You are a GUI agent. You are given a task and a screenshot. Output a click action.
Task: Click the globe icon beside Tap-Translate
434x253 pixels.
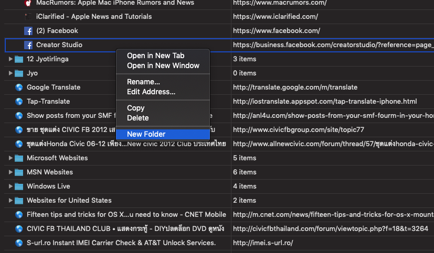pos(19,102)
